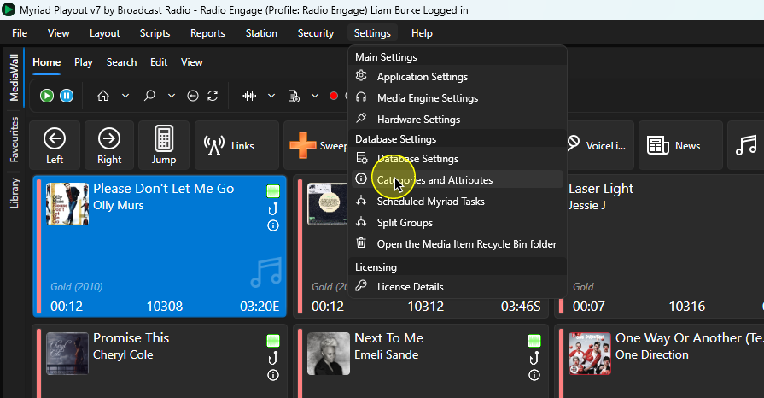The width and height of the screenshot is (764, 398).
Task: Click the Left arrow navigation button
Action: point(55,145)
